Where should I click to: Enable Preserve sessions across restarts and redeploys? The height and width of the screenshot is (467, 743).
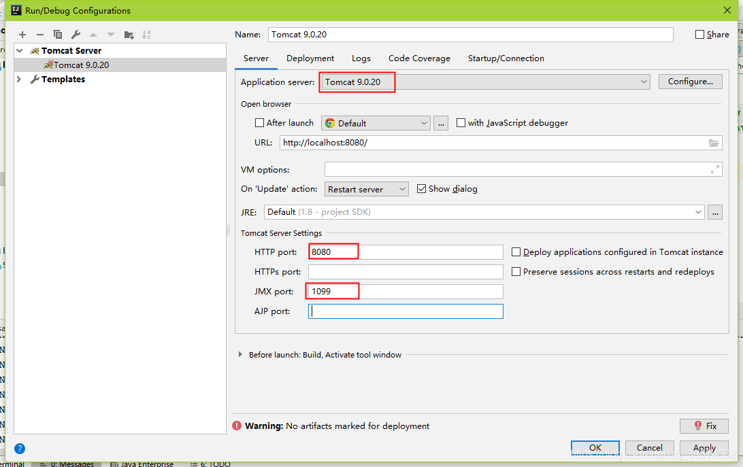516,271
